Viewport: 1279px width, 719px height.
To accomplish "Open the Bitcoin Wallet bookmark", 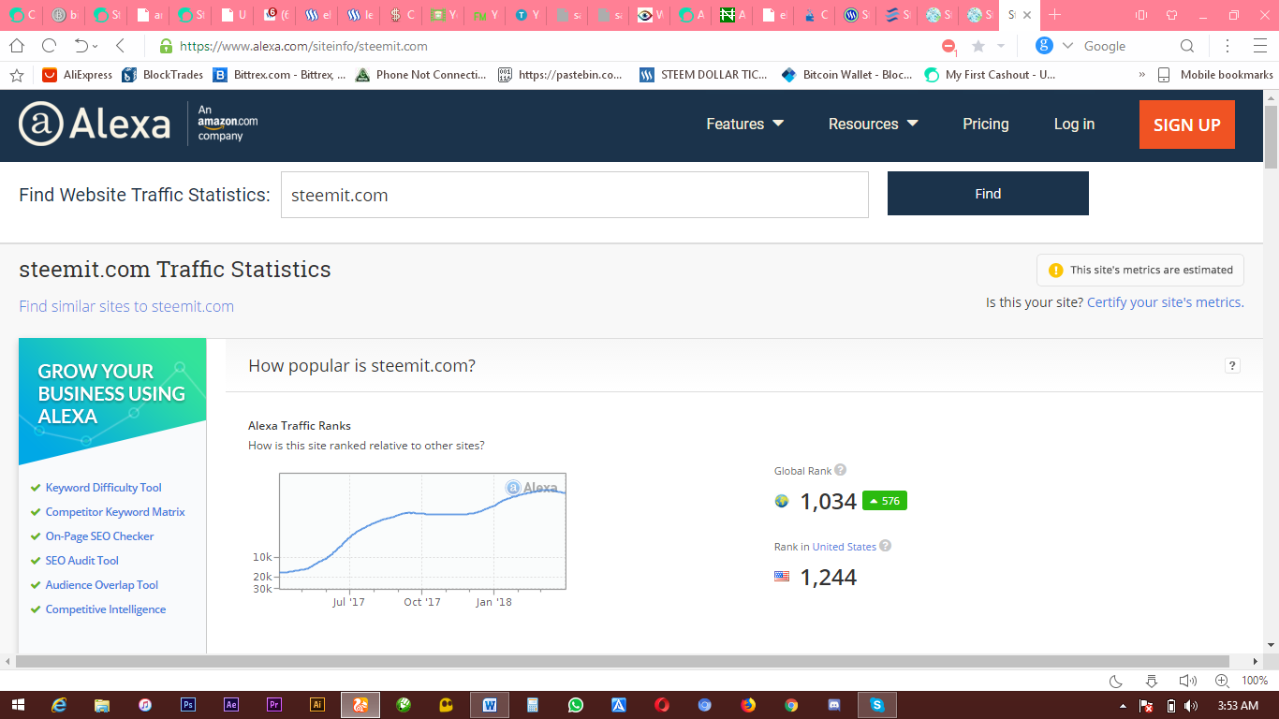I will (846, 75).
